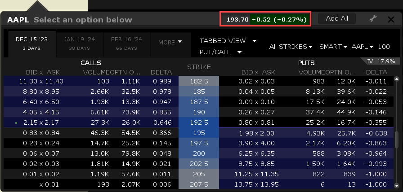Click the calls DELTA column header

[161, 73]
